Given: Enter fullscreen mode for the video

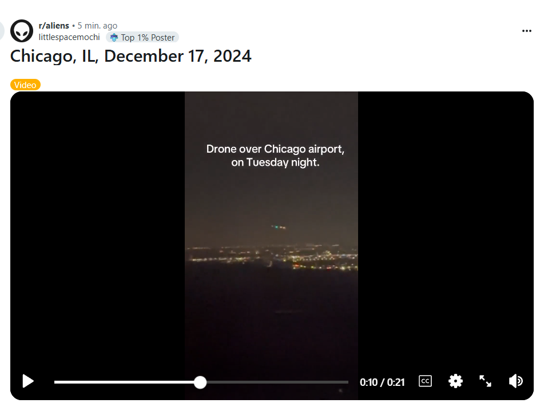Looking at the screenshot, I should click(x=485, y=381).
